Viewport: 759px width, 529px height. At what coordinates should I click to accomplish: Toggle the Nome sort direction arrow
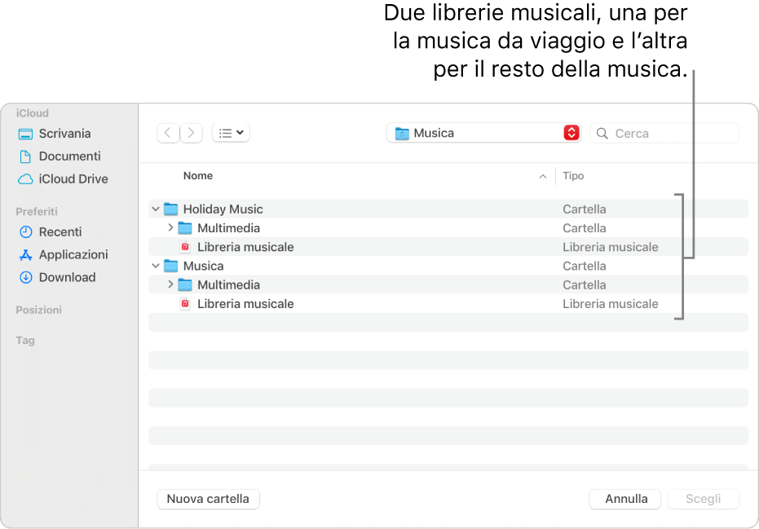point(541,176)
